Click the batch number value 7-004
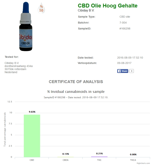Image resolution: width=152 pixels, height=165 pixels. pos(123,22)
